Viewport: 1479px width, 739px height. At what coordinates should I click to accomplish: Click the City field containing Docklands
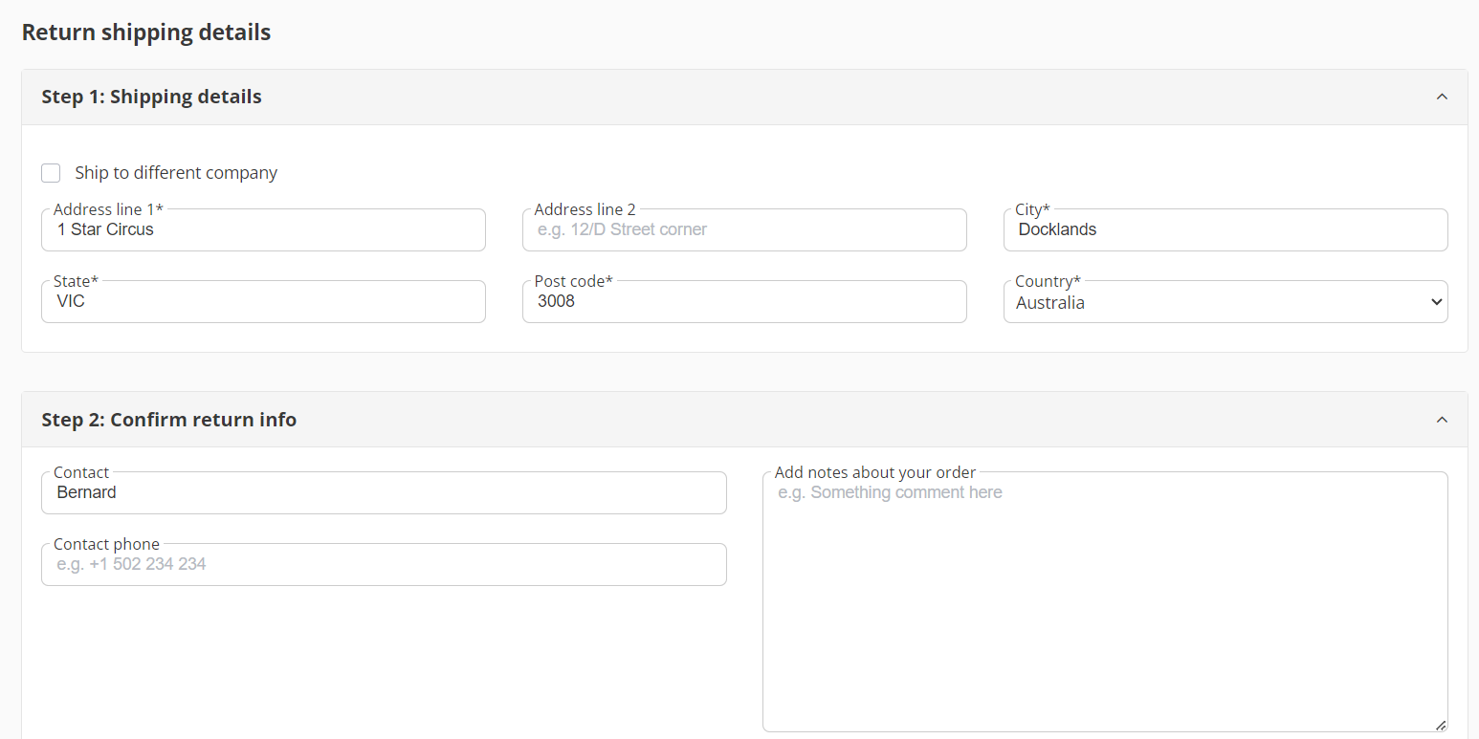tap(1225, 230)
